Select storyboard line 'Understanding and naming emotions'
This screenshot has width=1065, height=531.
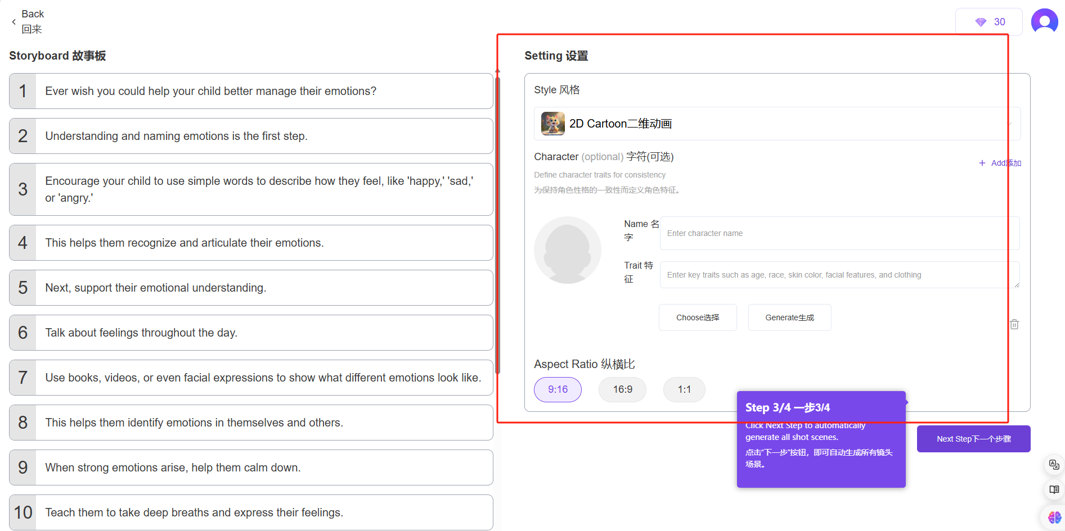[251, 136]
